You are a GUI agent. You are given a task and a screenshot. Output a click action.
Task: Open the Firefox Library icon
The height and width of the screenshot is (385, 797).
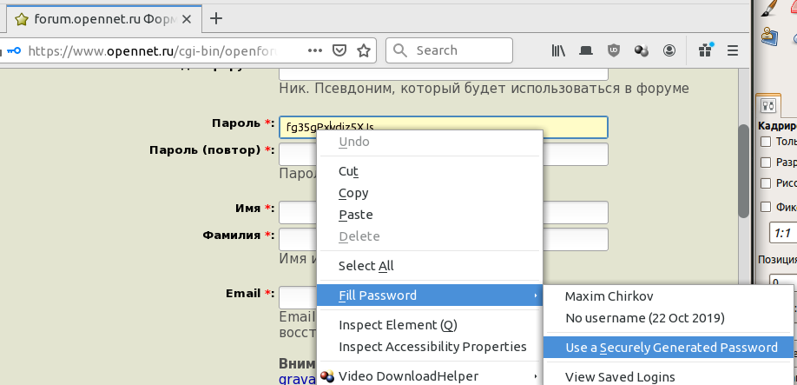point(558,50)
